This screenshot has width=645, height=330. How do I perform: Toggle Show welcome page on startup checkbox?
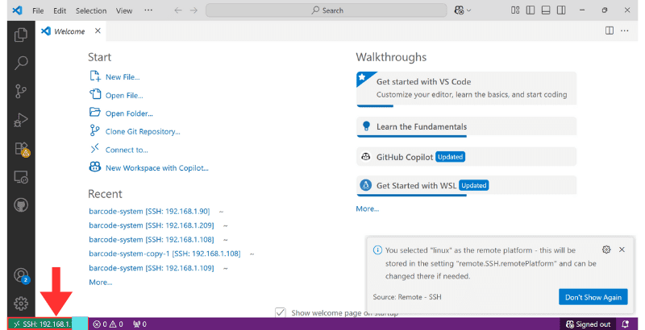pos(281,312)
